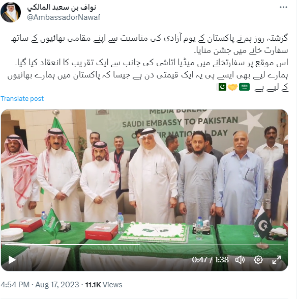This screenshot has width=298, height=299.
Task: Play the embedded video
Action: (12, 260)
